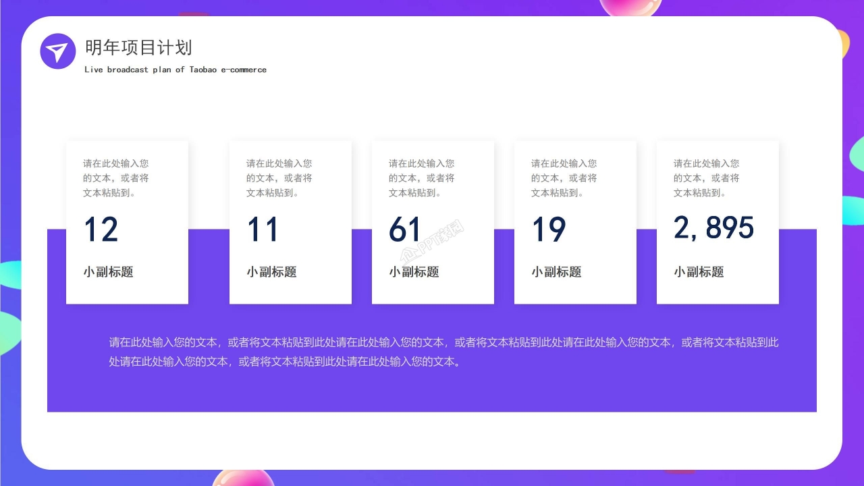Image resolution: width=864 pixels, height=486 pixels.
Task: Select 小副标题 in the card with 19
Action: (556, 272)
